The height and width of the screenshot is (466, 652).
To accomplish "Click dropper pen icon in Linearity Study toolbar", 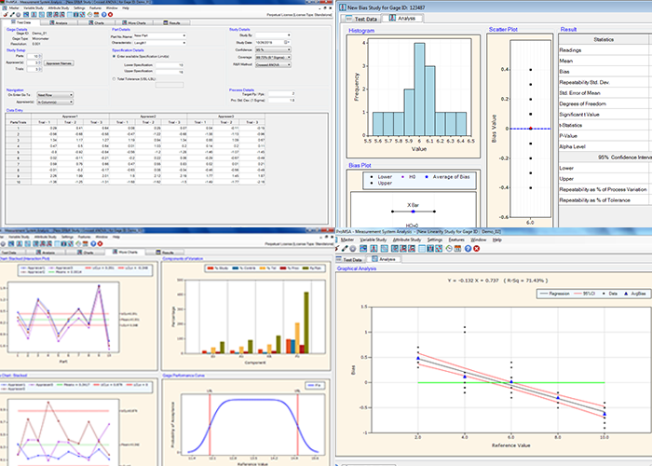I will coord(345,249).
